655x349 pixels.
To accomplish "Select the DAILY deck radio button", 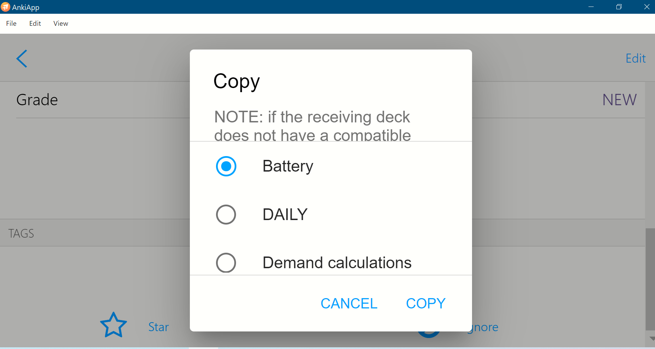I will click(226, 215).
